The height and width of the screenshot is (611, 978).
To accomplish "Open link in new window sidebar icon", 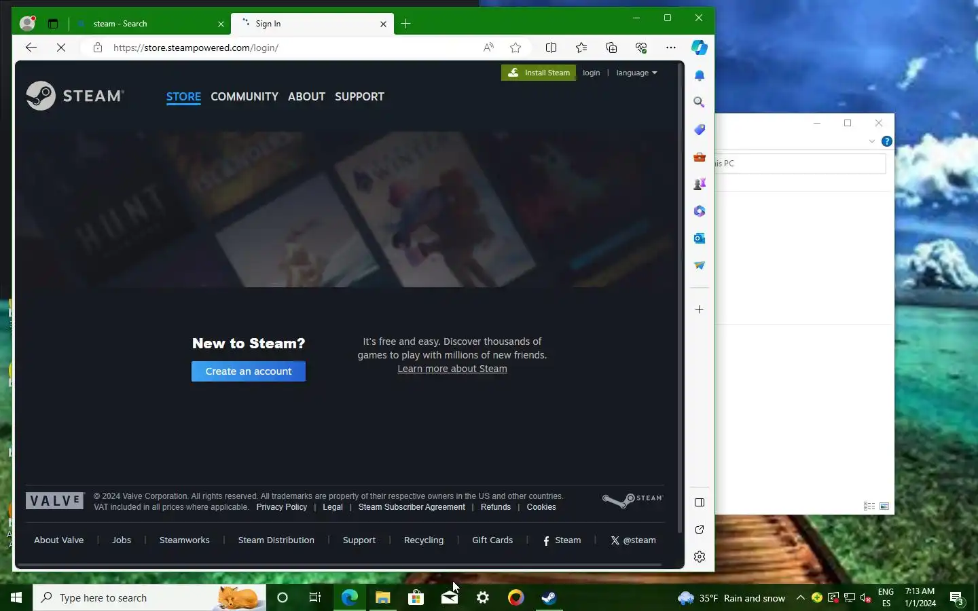I will 700,530.
